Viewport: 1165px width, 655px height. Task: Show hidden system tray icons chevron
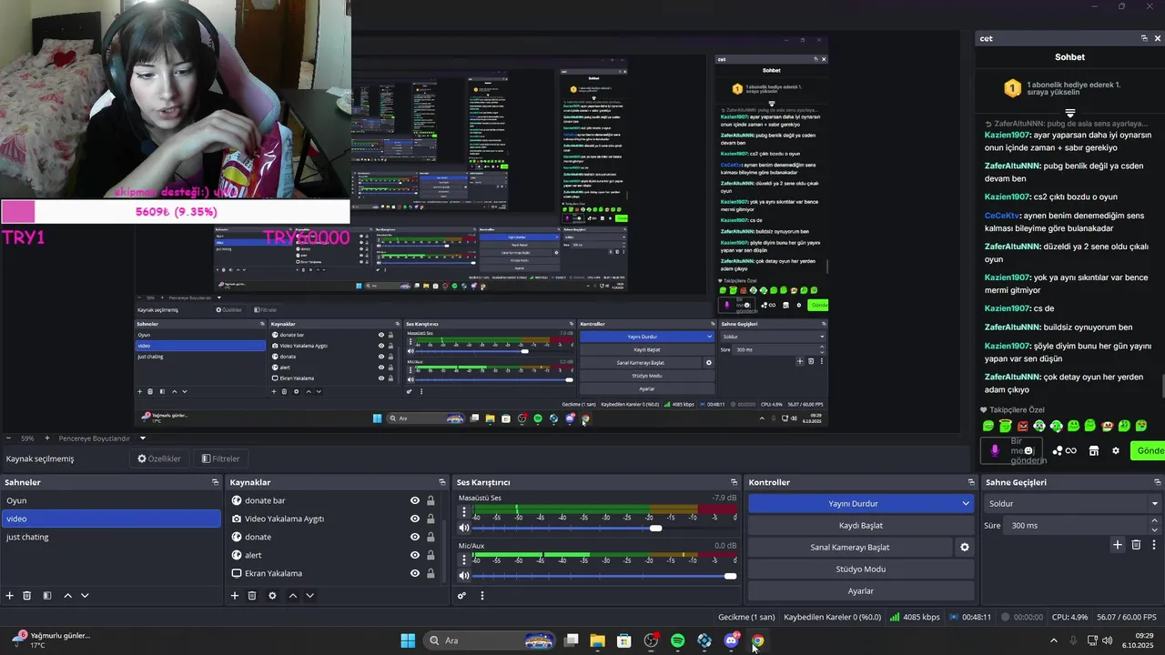tap(1054, 640)
